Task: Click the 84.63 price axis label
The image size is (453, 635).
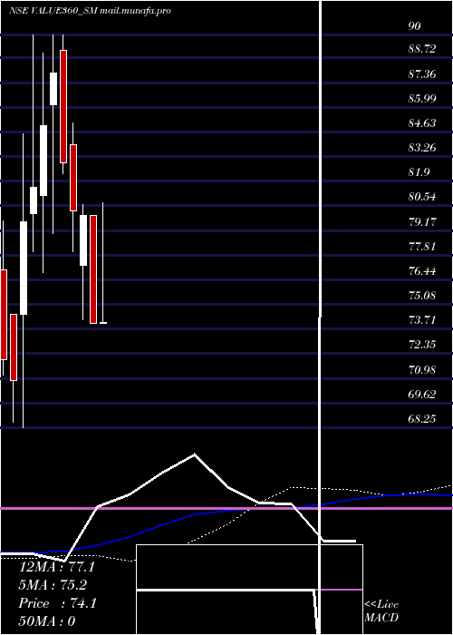Action: pos(422,122)
